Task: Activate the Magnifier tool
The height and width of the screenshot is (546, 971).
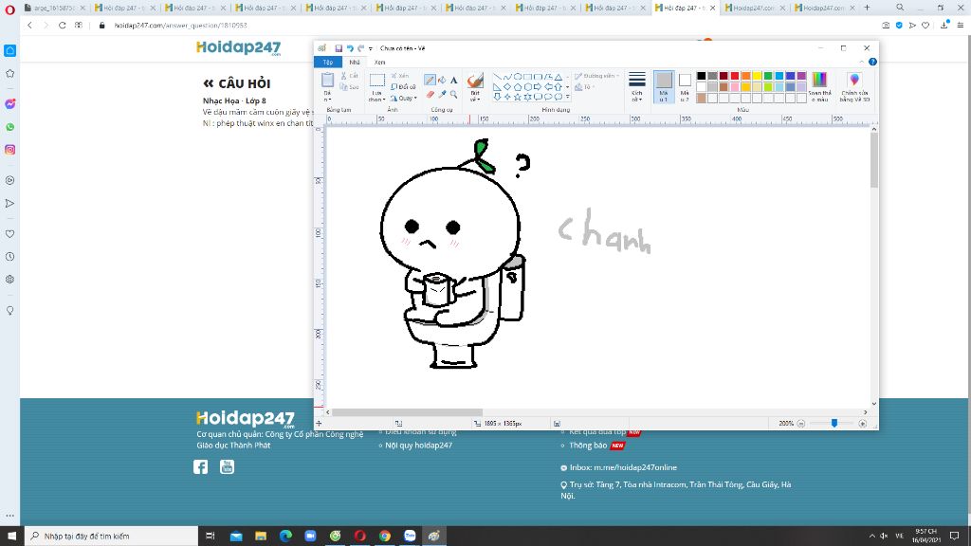Action: click(x=454, y=94)
